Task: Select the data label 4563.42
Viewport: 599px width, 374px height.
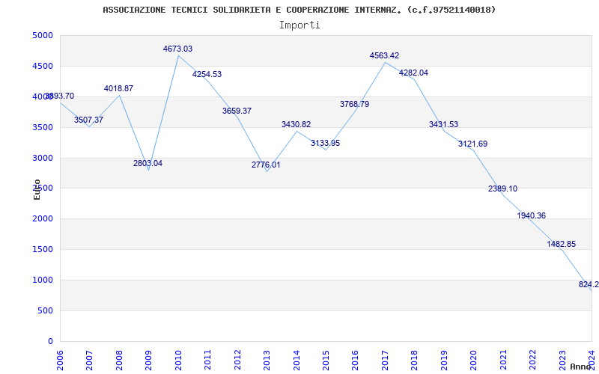Action: tap(384, 55)
